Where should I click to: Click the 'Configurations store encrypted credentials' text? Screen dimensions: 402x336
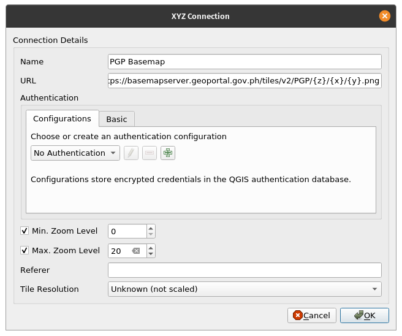(x=191, y=179)
